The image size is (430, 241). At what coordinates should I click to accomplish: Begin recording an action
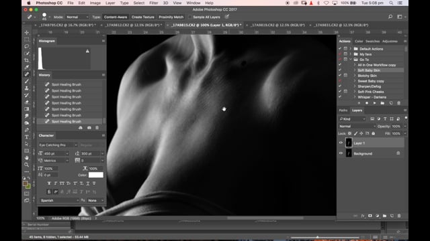coord(367,103)
